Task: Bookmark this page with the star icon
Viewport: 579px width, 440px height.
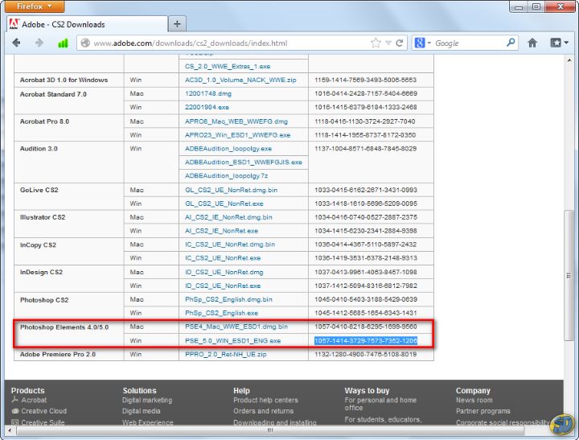Action: [376, 43]
